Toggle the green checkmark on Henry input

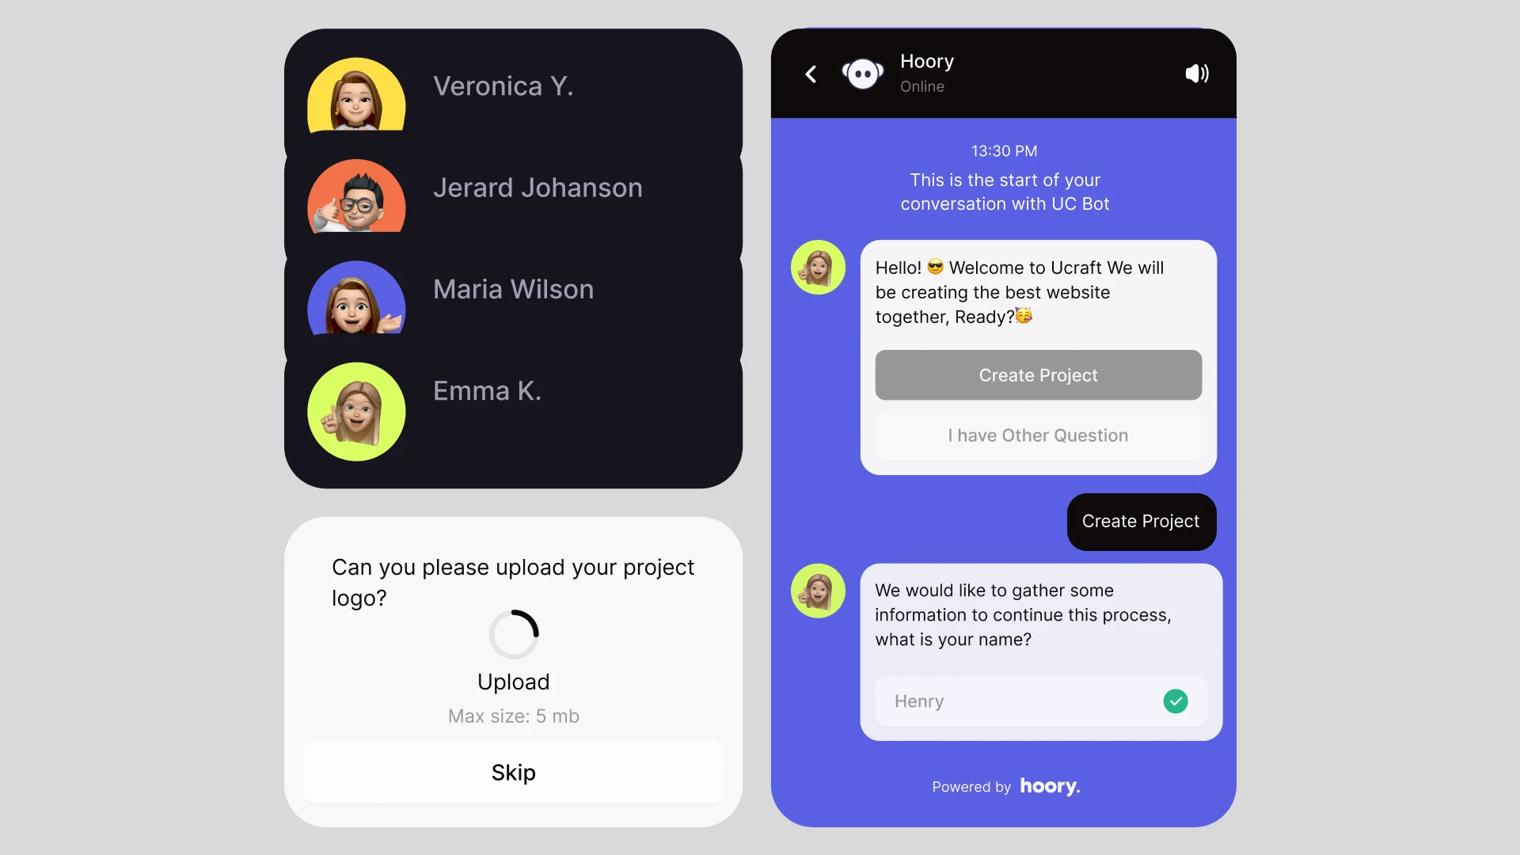[1176, 701]
